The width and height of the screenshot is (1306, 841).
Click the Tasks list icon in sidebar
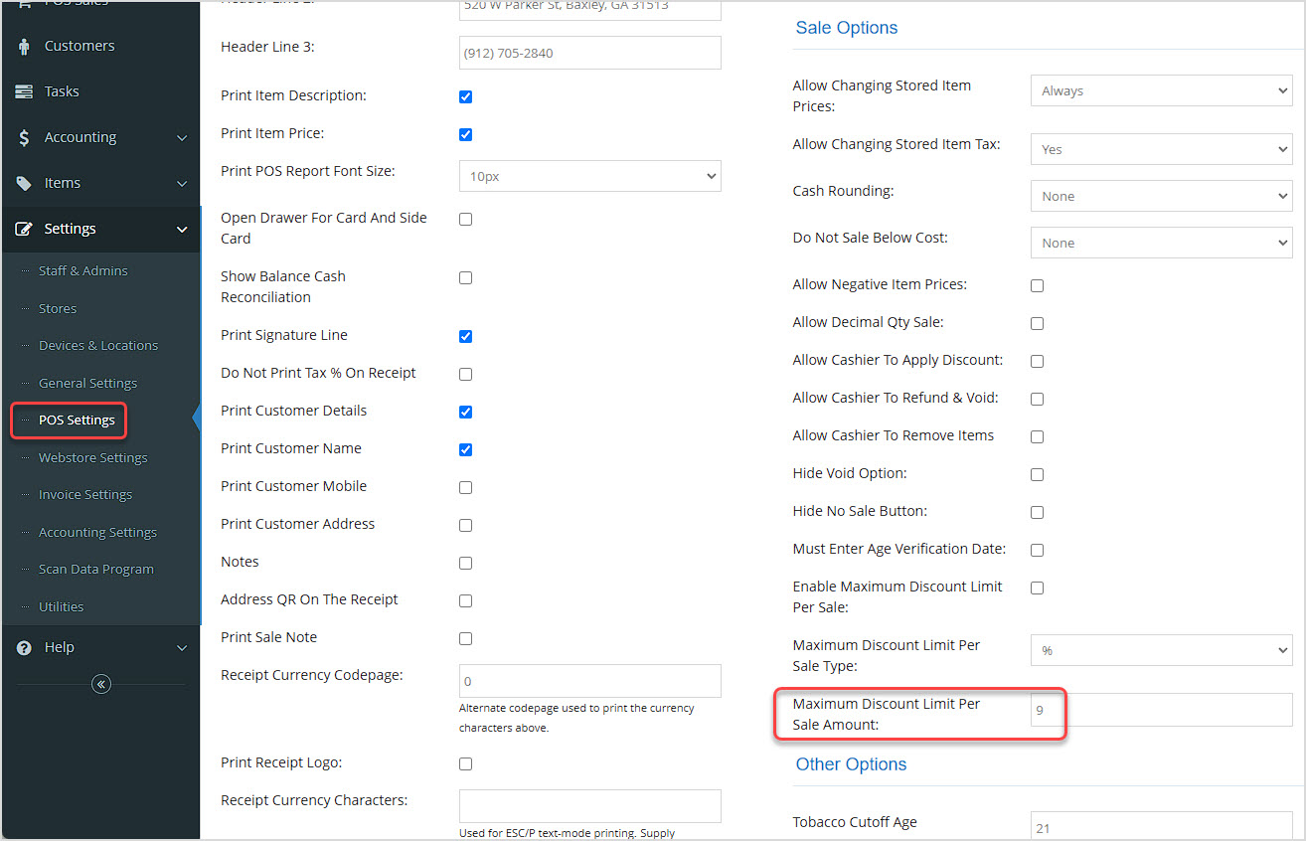[x=24, y=91]
